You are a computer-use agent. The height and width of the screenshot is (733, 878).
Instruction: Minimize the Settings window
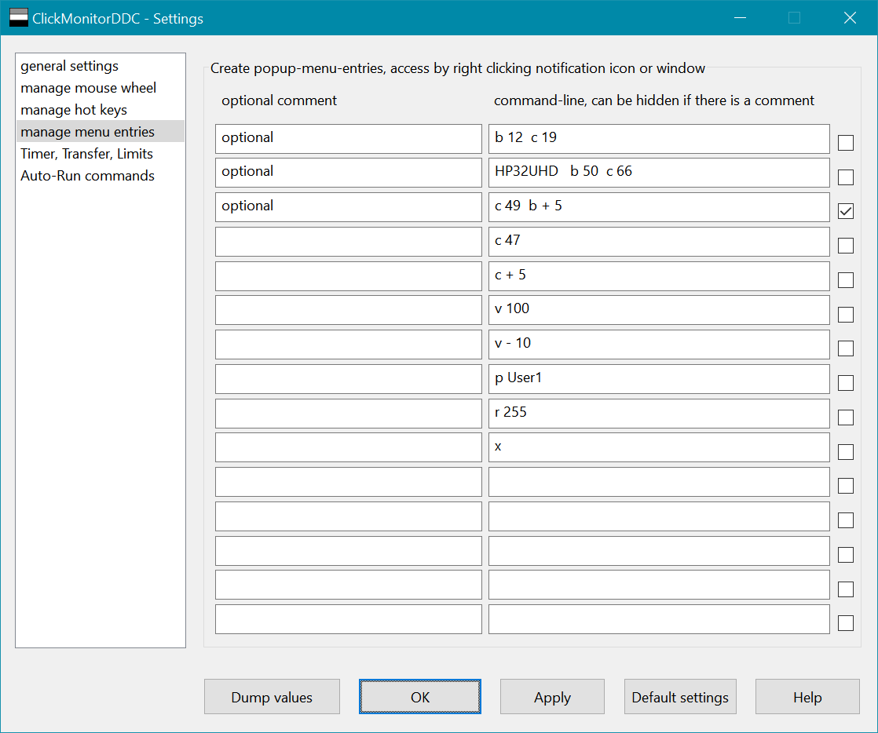741,18
